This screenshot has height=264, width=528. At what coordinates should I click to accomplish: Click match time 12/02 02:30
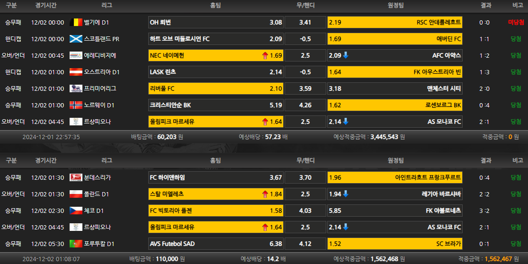[x=47, y=211]
